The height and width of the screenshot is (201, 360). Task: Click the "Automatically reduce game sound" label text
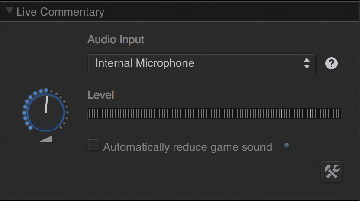187,147
